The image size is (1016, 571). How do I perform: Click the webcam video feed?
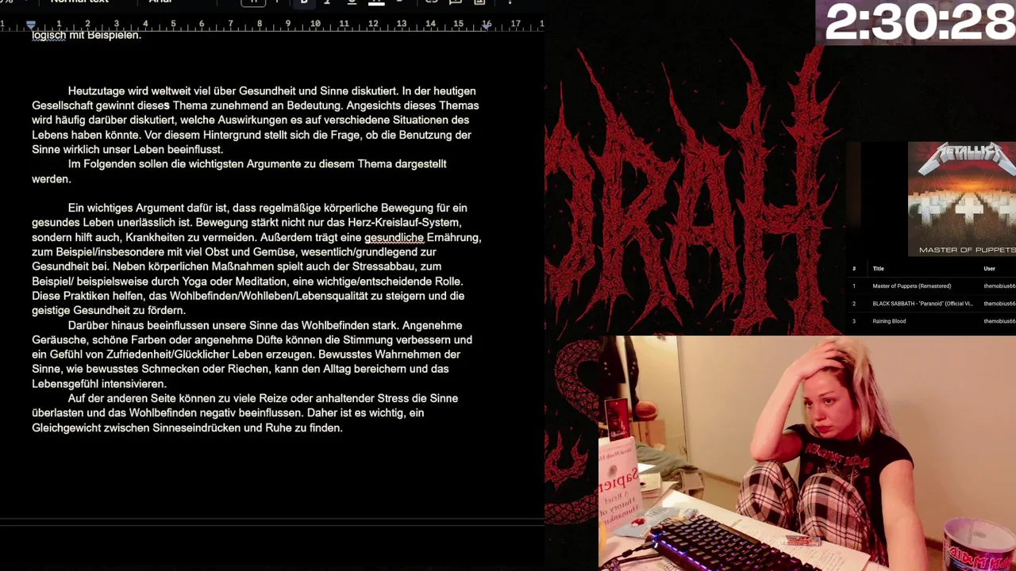pos(807,453)
